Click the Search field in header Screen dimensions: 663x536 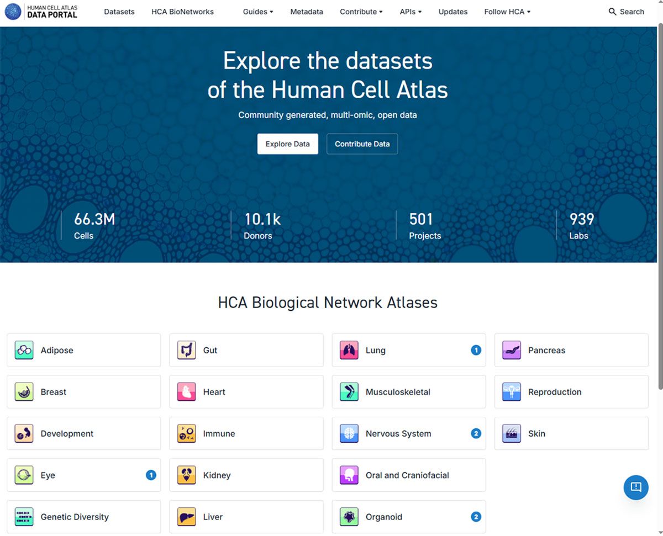626,12
